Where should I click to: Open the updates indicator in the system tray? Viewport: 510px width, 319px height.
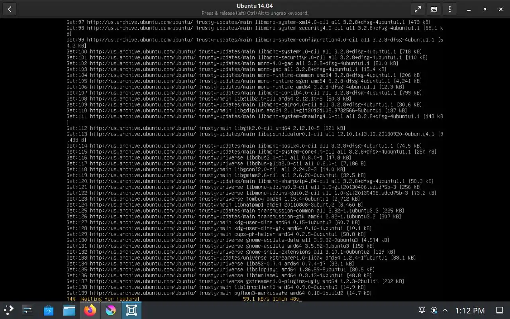tap(434, 310)
